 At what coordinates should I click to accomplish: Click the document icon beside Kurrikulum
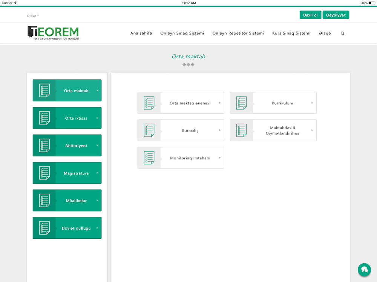click(x=241, y=103)
